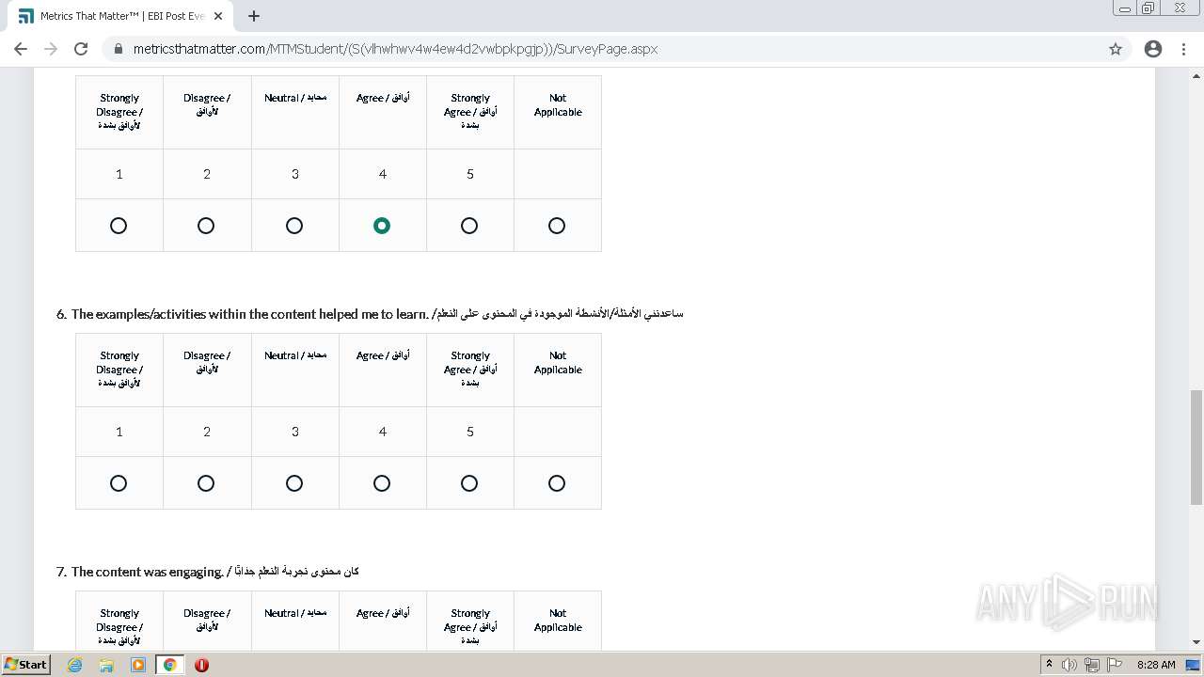Select Not Applicable in first visible question
Screen dimensions: 1204x677
click(x=557, y=226)
